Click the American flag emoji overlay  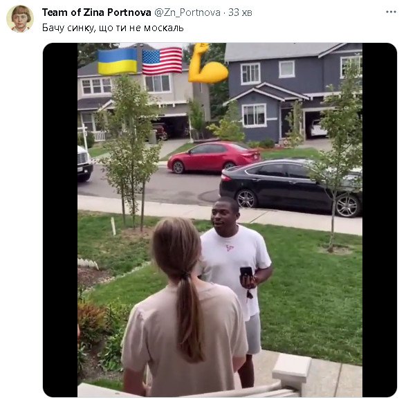tap(163, 61)
